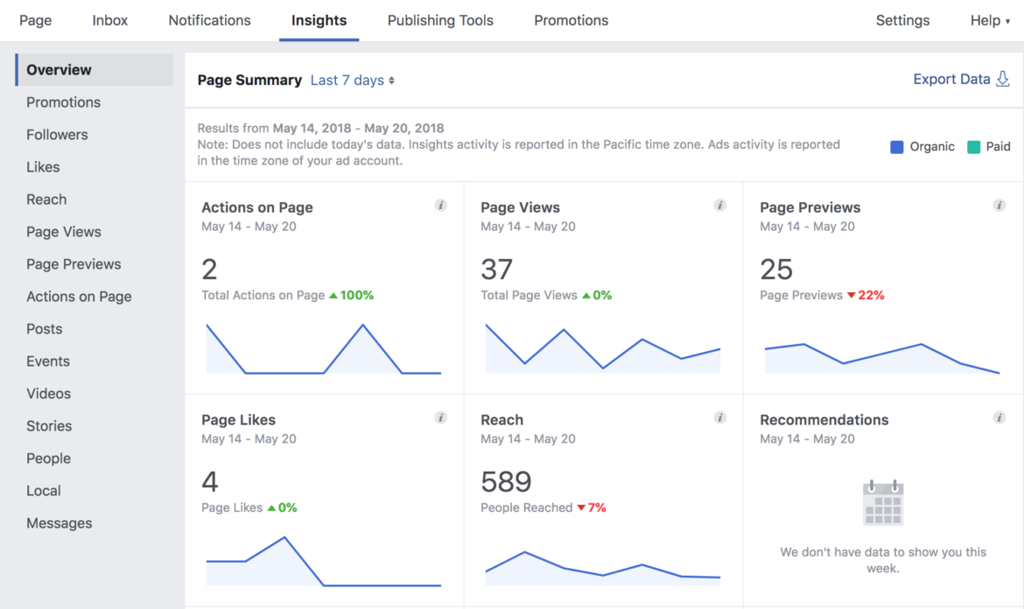Image resolution: width=1024 pixels, height=609 pixels.
Task: Click the Page Previews info icon
Action: [x=999, y=205]
